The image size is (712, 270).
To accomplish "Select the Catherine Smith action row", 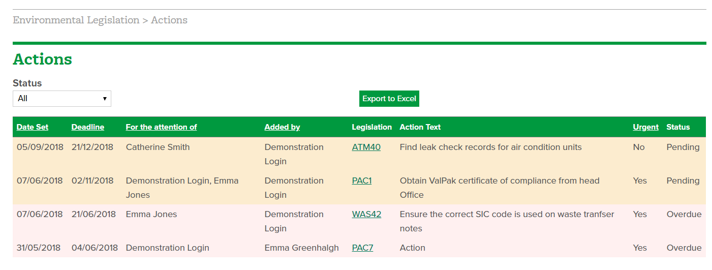I will point(359,154).
